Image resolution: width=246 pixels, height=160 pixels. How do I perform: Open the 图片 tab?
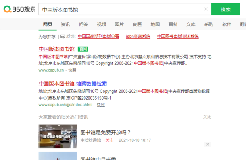pyautogui.click(x=119, y=24)
